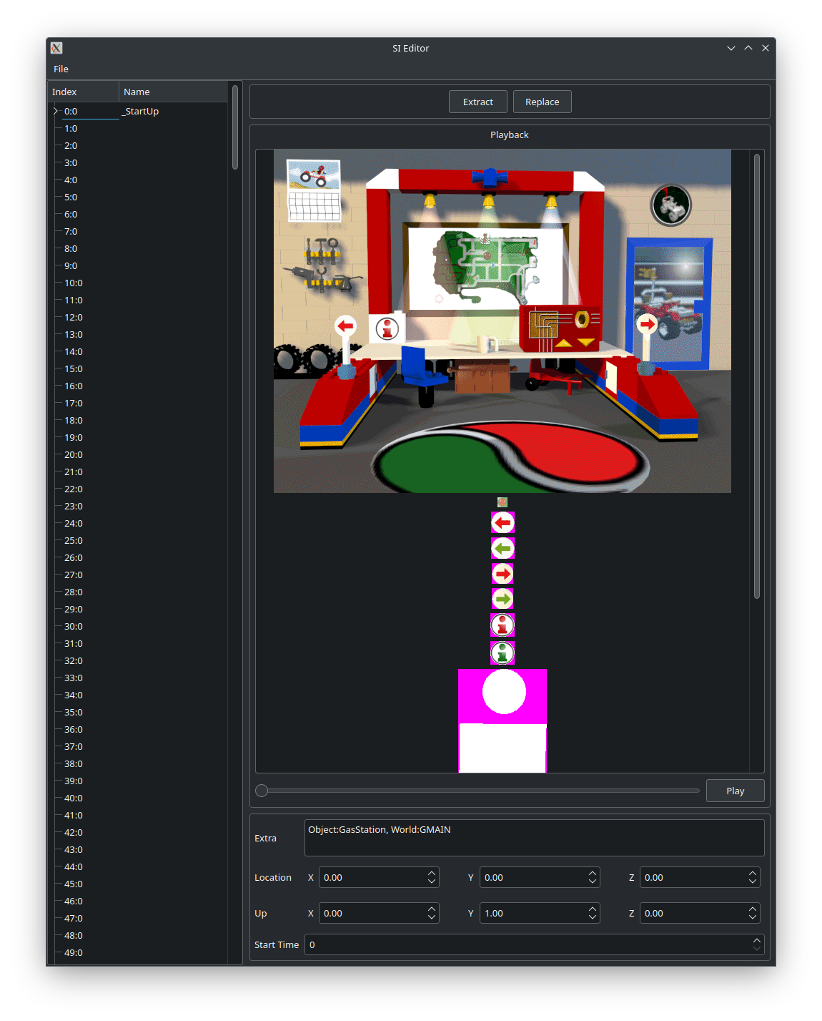Increase the Location X value using up arrow
Screen dimensions: 822x1021
432,873
